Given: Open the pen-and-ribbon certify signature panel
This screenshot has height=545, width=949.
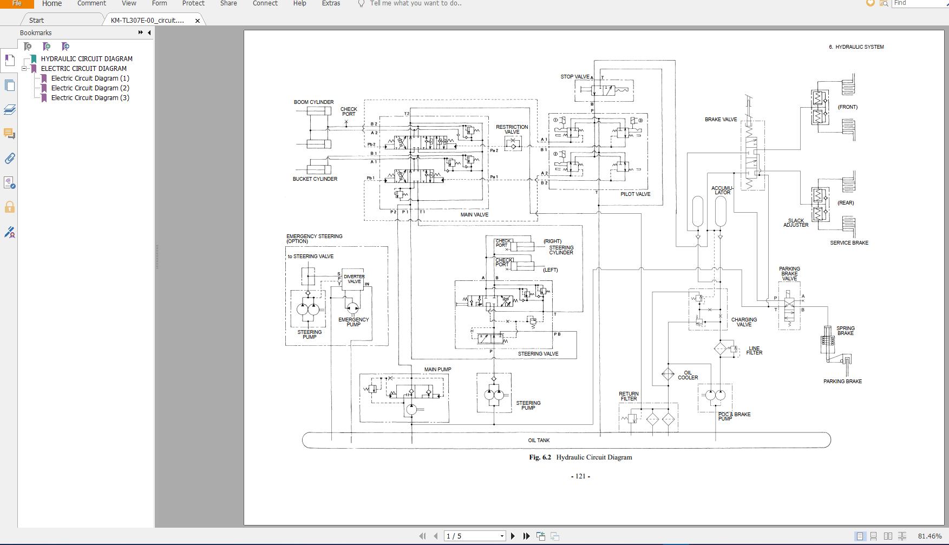Looking at the screenshot, I should pyautogui.click(x=9, y=232).
